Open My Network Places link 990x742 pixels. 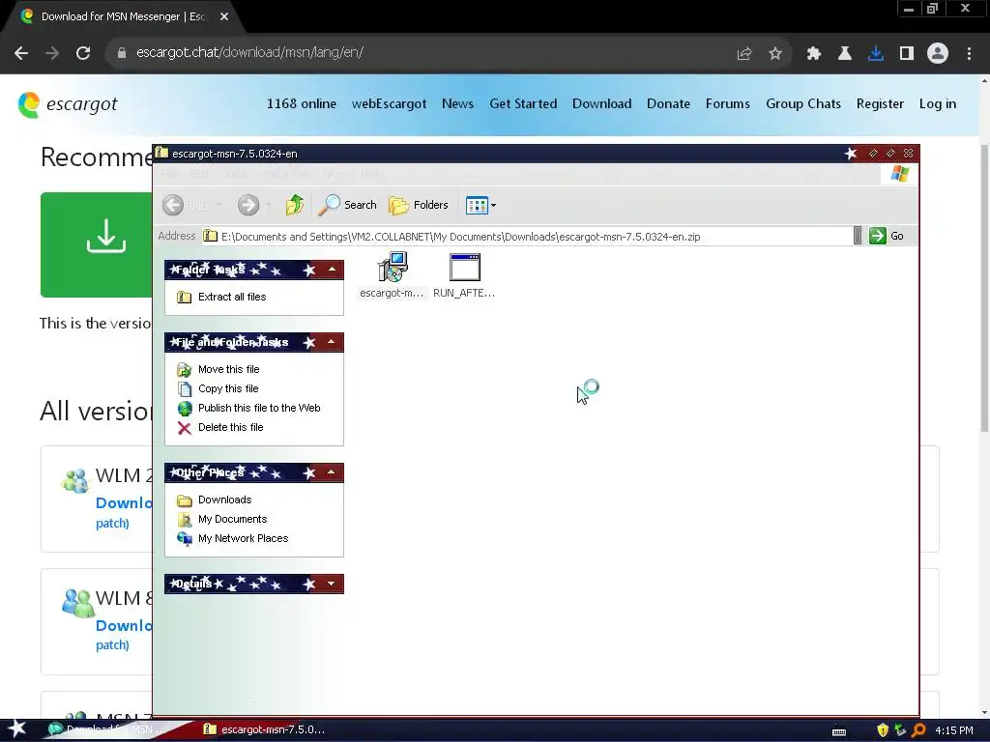[x=243, y=538]
